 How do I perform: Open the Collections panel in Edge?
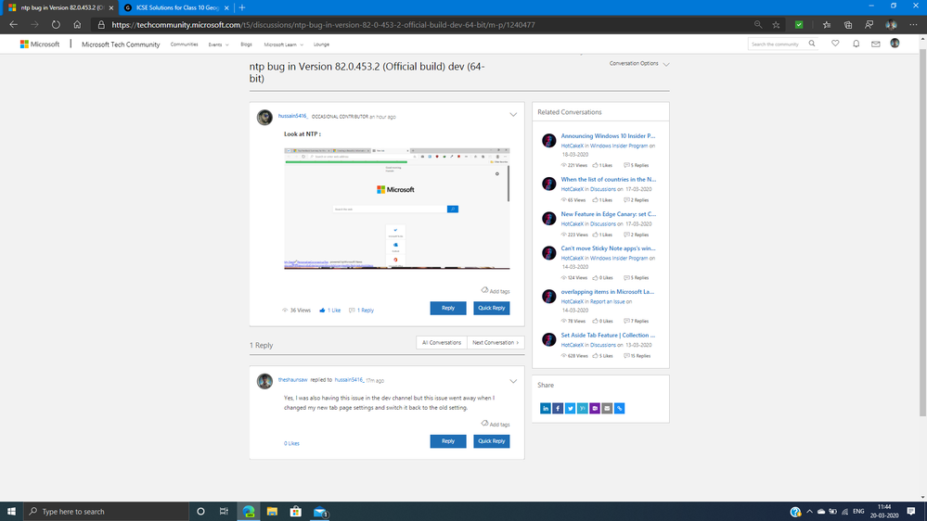click(x=848, y=25)
